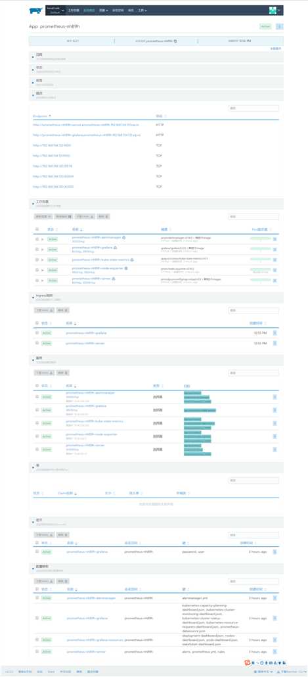Viewport: 308px width, 677px height.
Task: Open the user avatar menu
Action: tap(275, 10)
